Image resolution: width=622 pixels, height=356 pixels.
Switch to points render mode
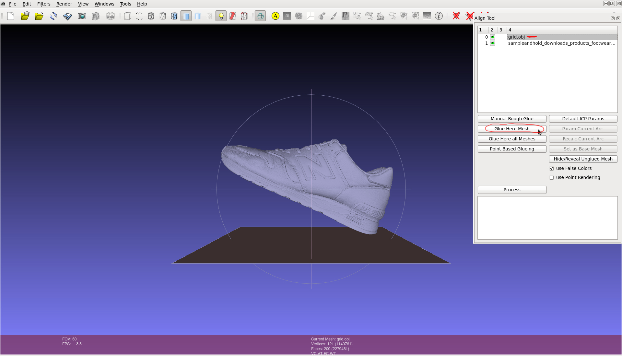pos(139,16)
